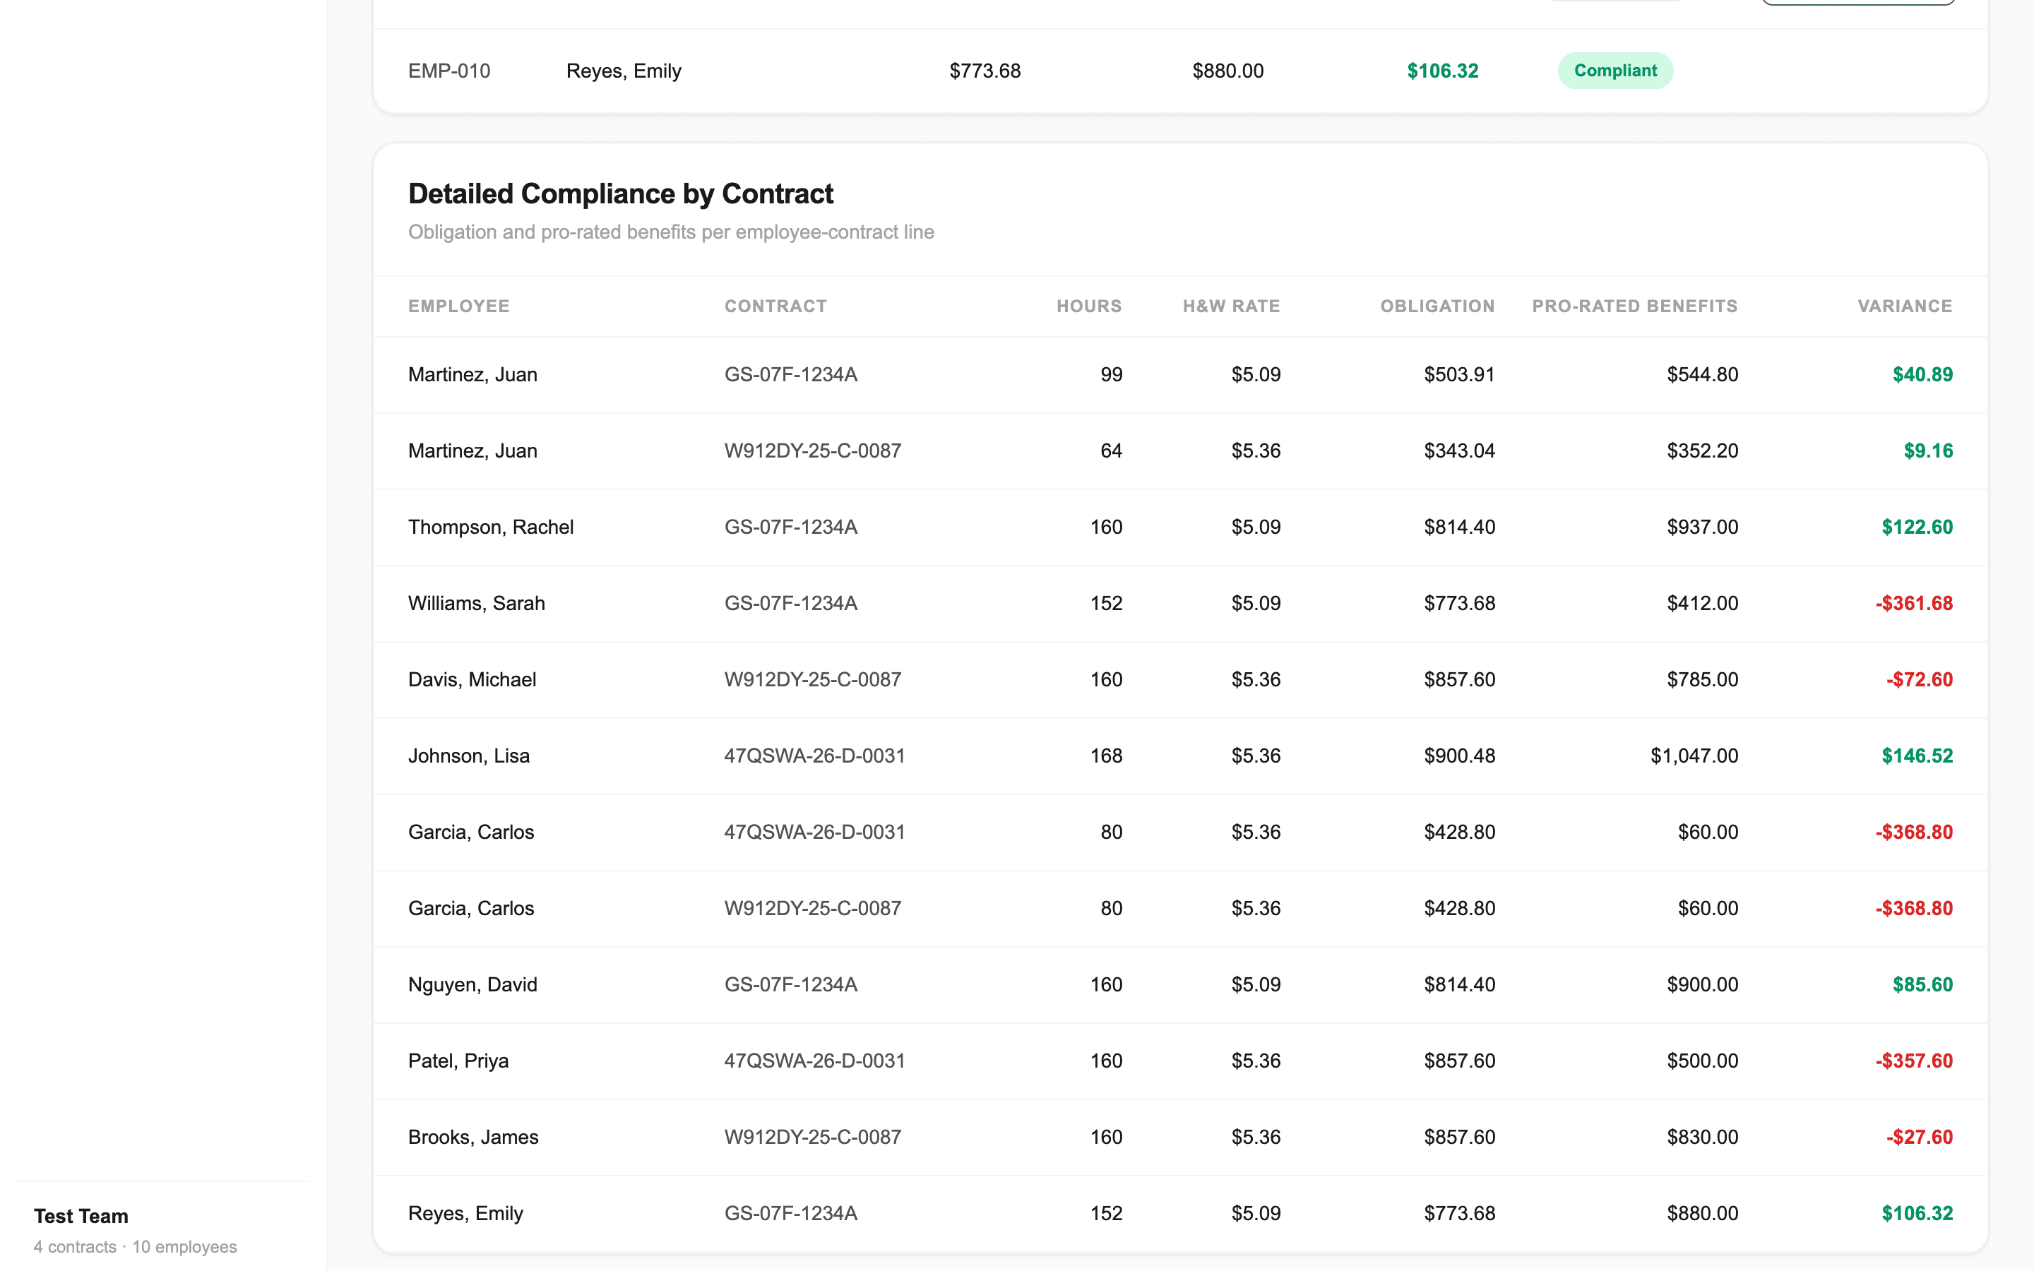The width and height of the screenshot is (2034, 1271).
Task: Click the $880.00 amount in the EMP-010 row
Action: [x=1227, y=71]
